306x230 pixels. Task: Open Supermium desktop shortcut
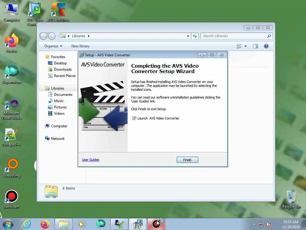pos(12,75)
